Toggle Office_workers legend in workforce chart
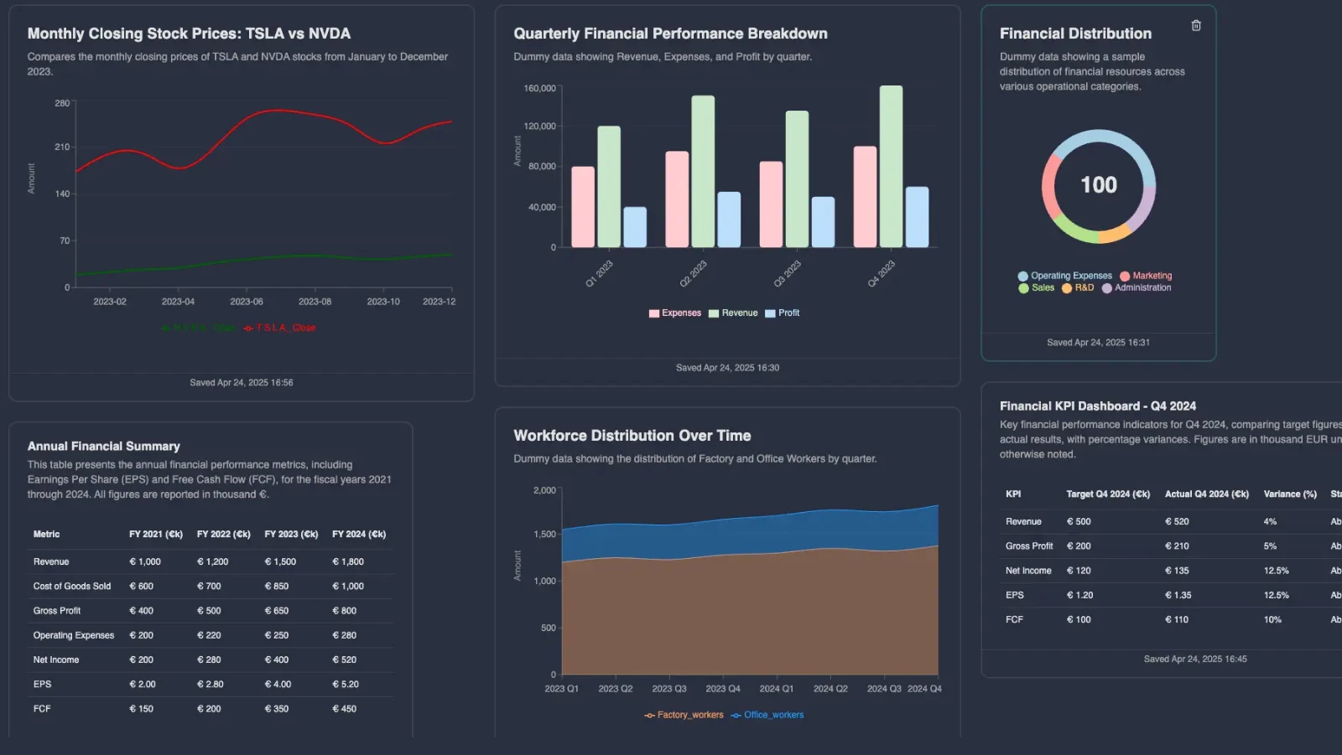1342x755 pixels. point(767,715)
